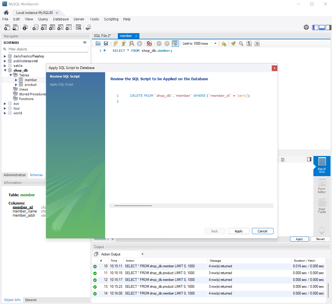Toggle the right sidebar panel visibility
332x304 pixels.
[328, 27]
